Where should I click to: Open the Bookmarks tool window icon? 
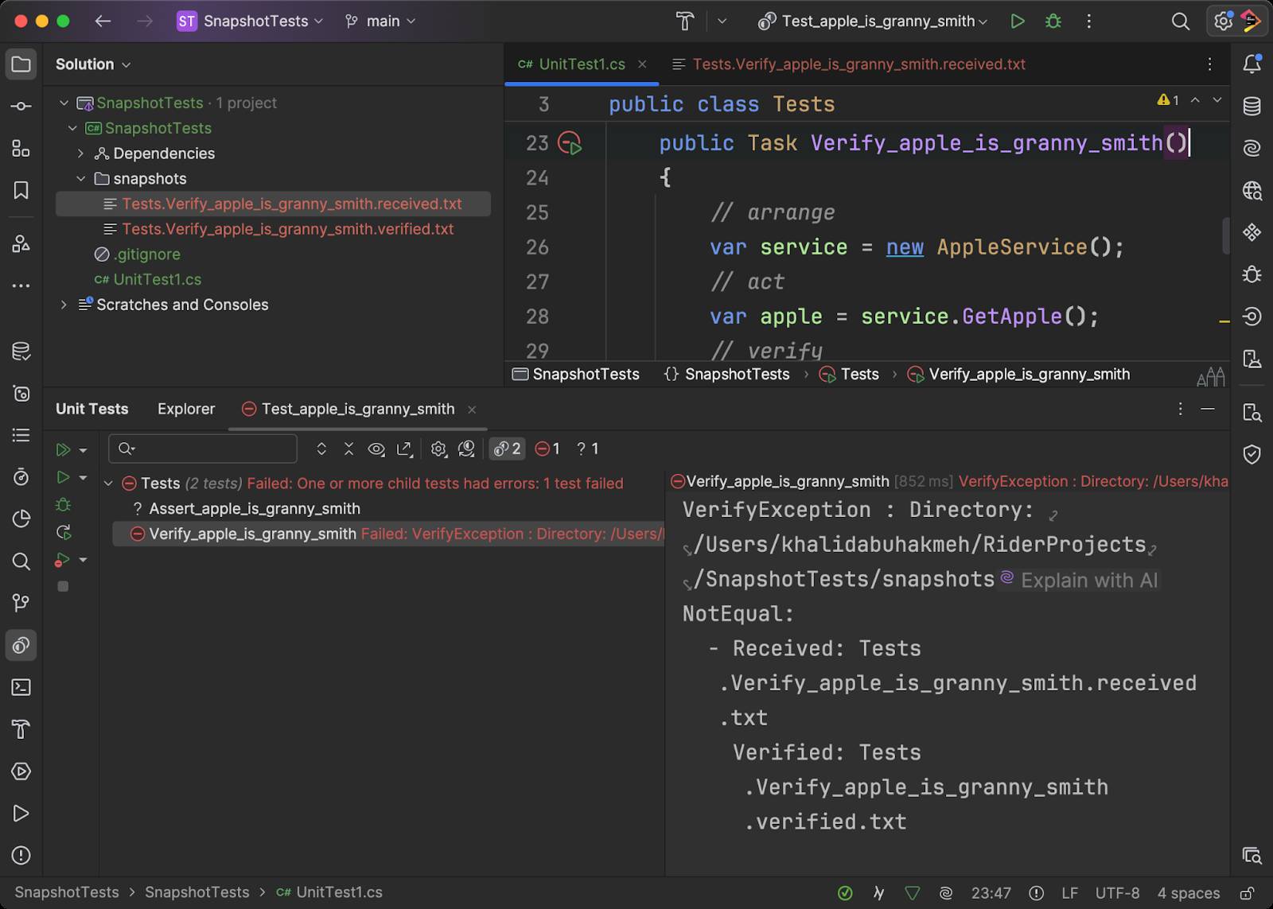tap(21, 190)
